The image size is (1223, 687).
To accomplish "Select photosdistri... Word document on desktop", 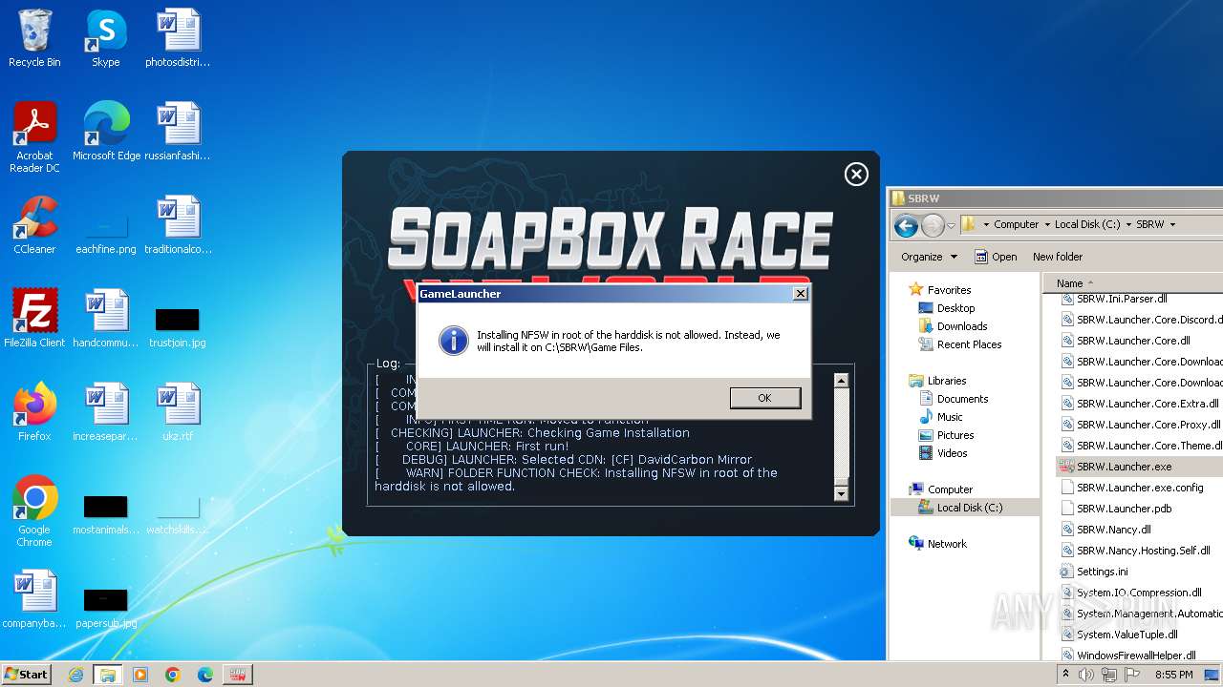I will (178, 38).
